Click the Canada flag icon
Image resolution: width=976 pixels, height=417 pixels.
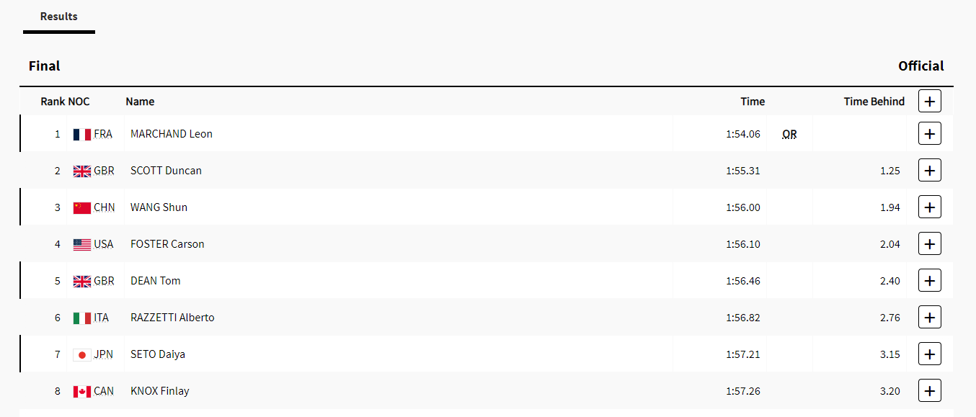click(x=82, y=392)
